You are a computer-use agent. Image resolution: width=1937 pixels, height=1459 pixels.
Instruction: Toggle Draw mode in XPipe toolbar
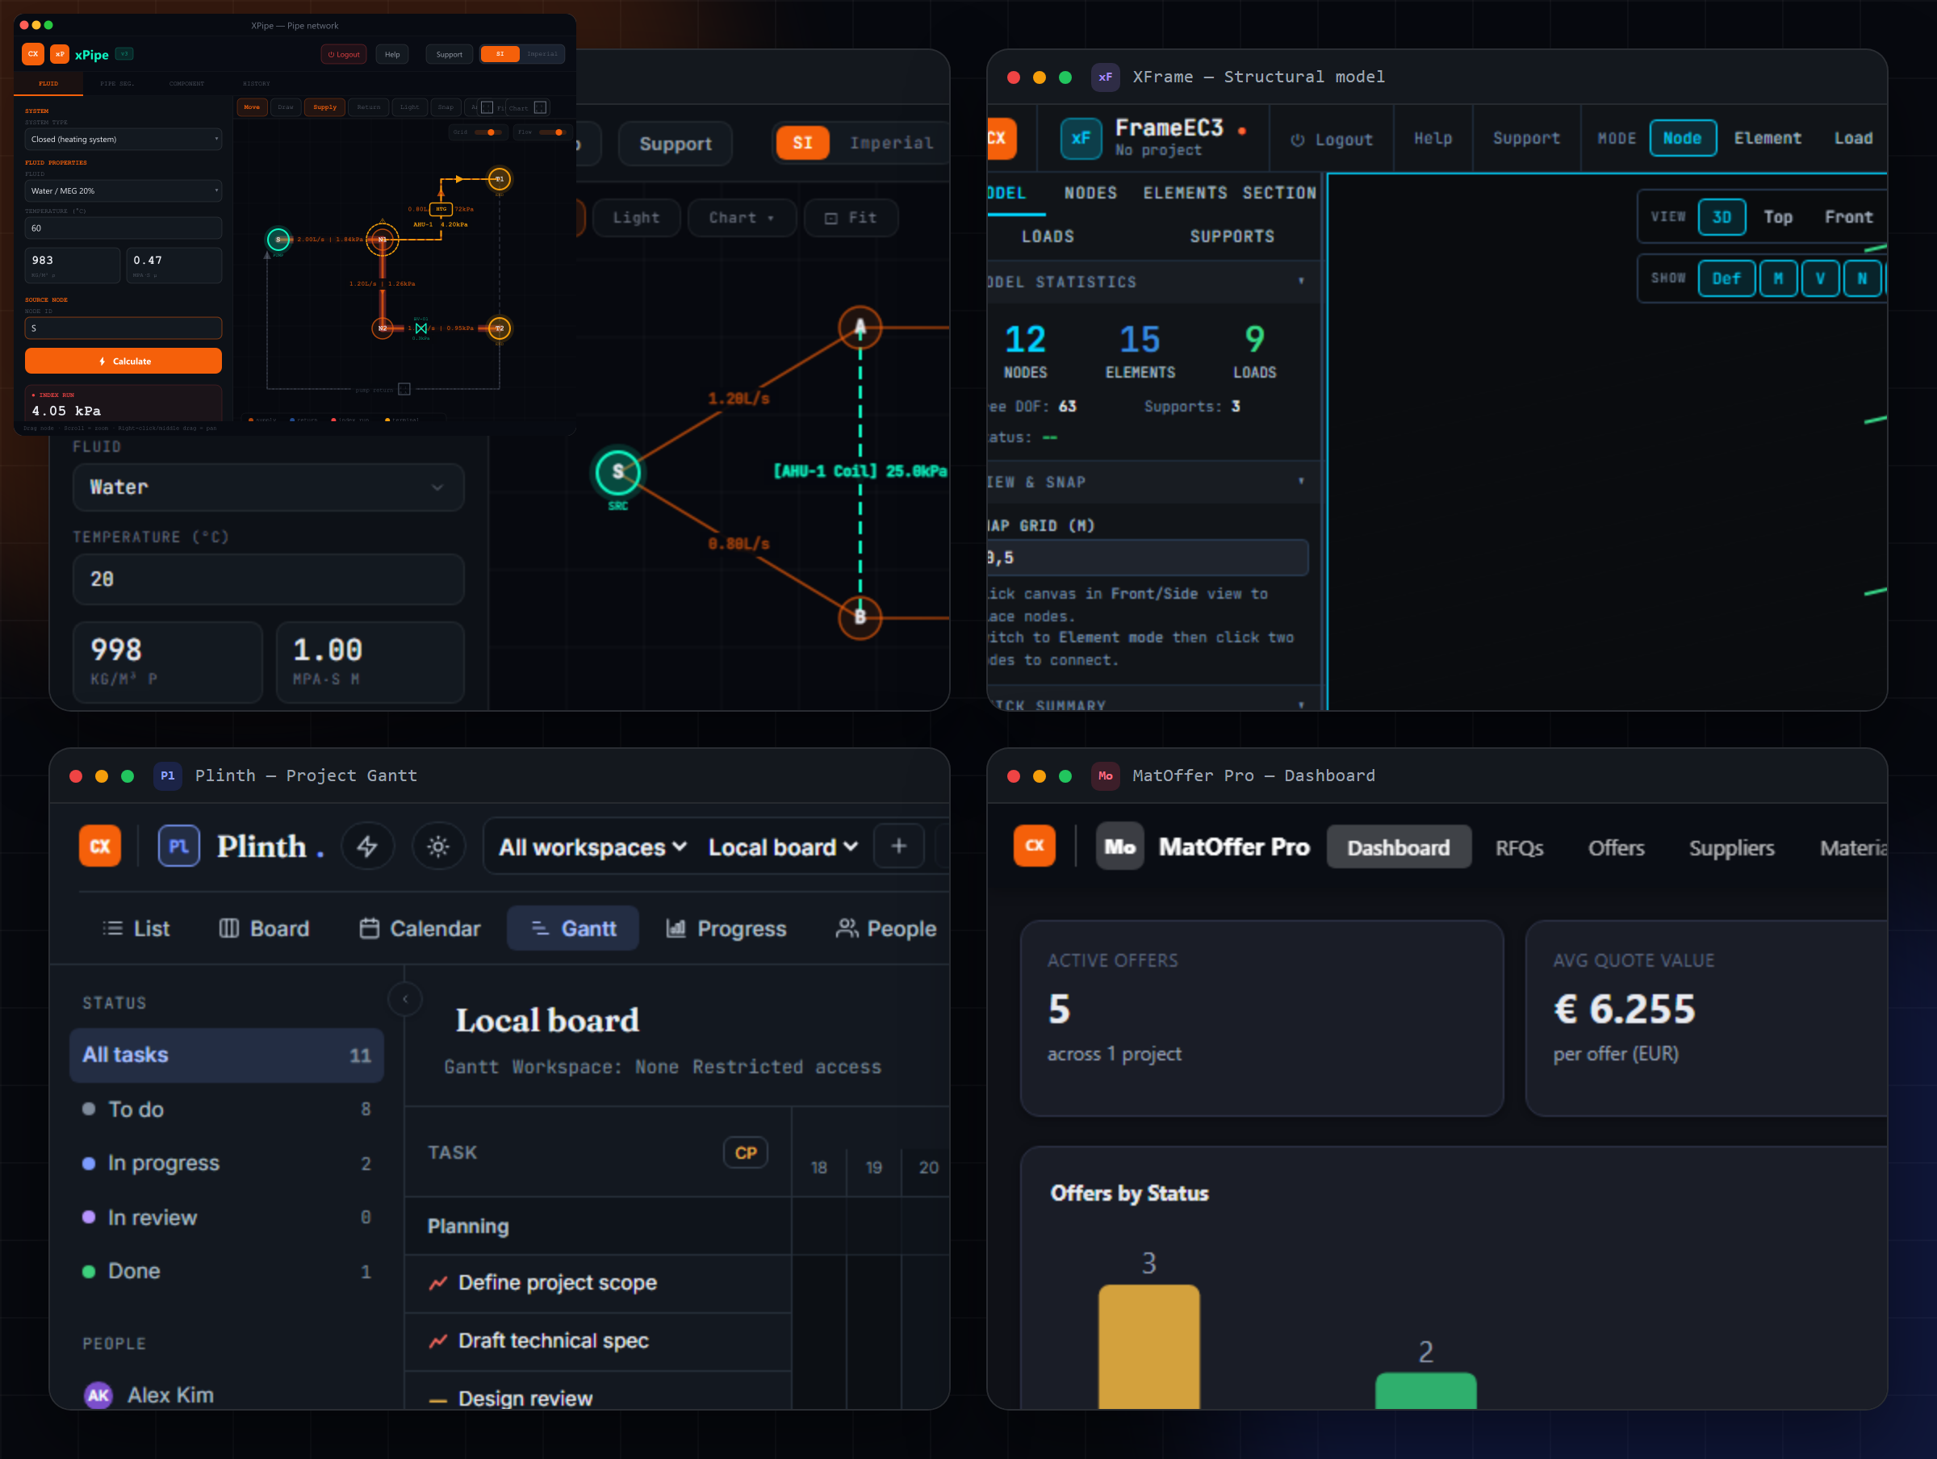[x=286, y=107]
